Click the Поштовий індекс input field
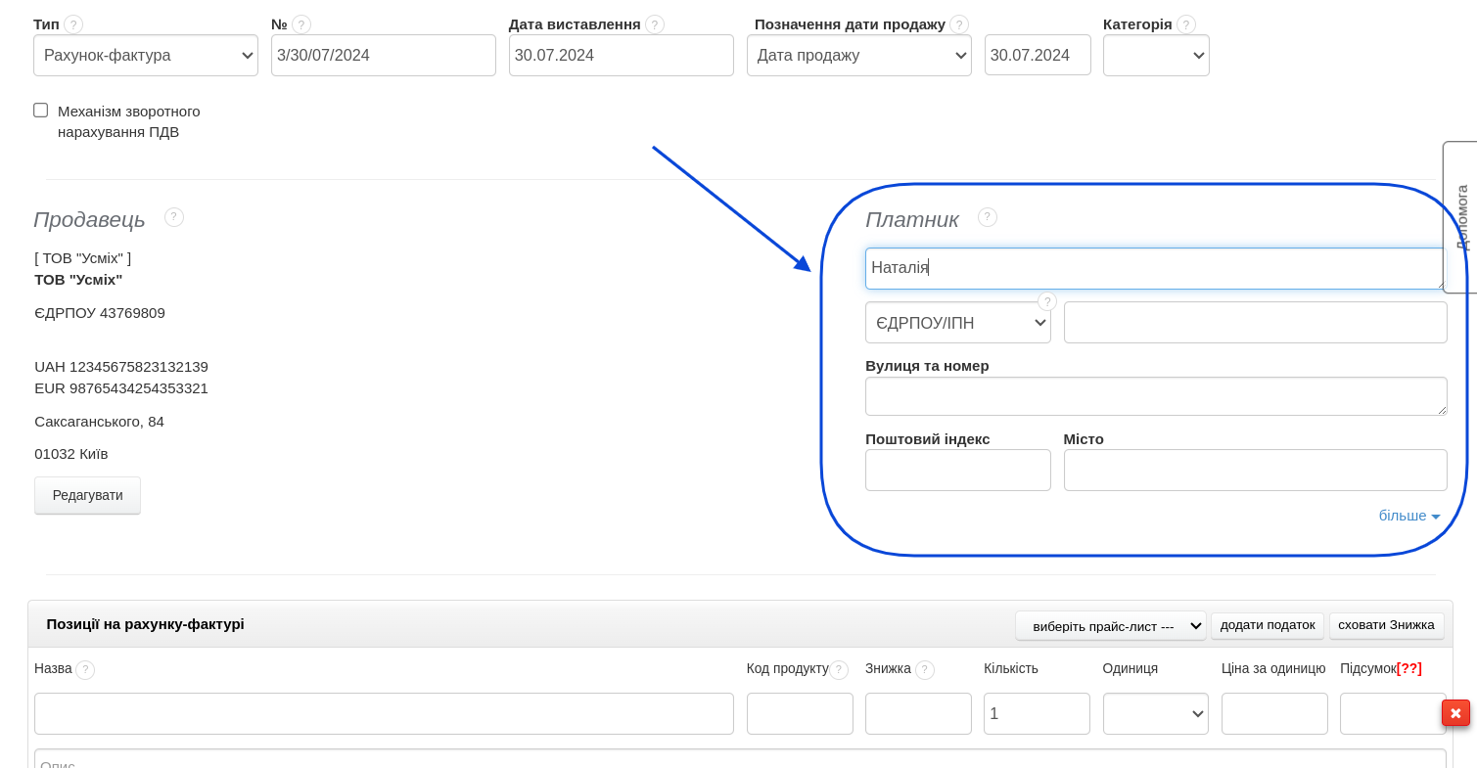The width and height of the screenshot is (1477, 768). [957, 471]
